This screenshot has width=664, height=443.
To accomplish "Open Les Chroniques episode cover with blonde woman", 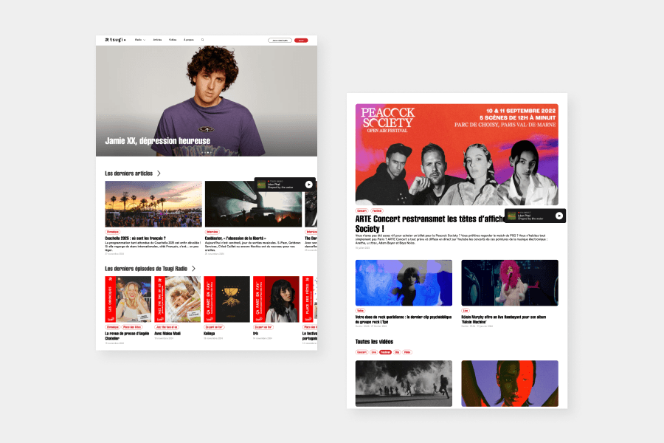I will 128,299.
